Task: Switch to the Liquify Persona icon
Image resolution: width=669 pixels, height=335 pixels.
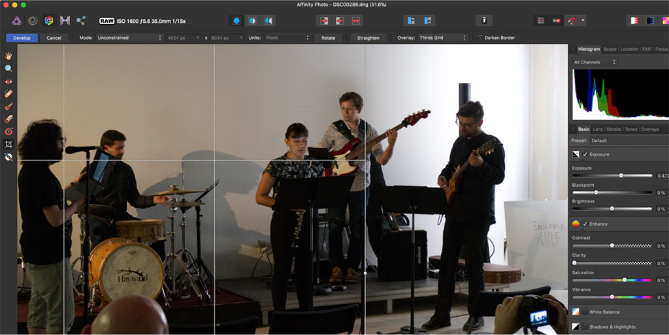Action: (x=33, y=20)
